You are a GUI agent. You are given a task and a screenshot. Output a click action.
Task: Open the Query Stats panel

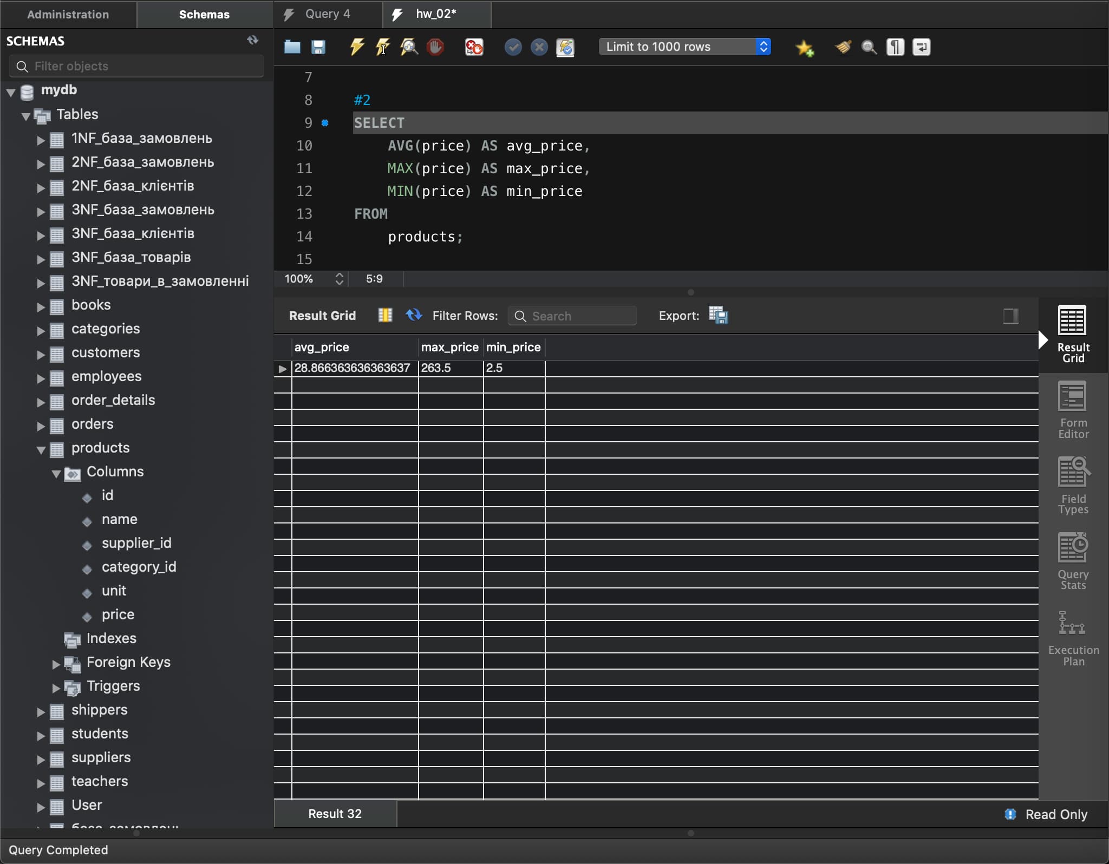(x=1073, y=561)
